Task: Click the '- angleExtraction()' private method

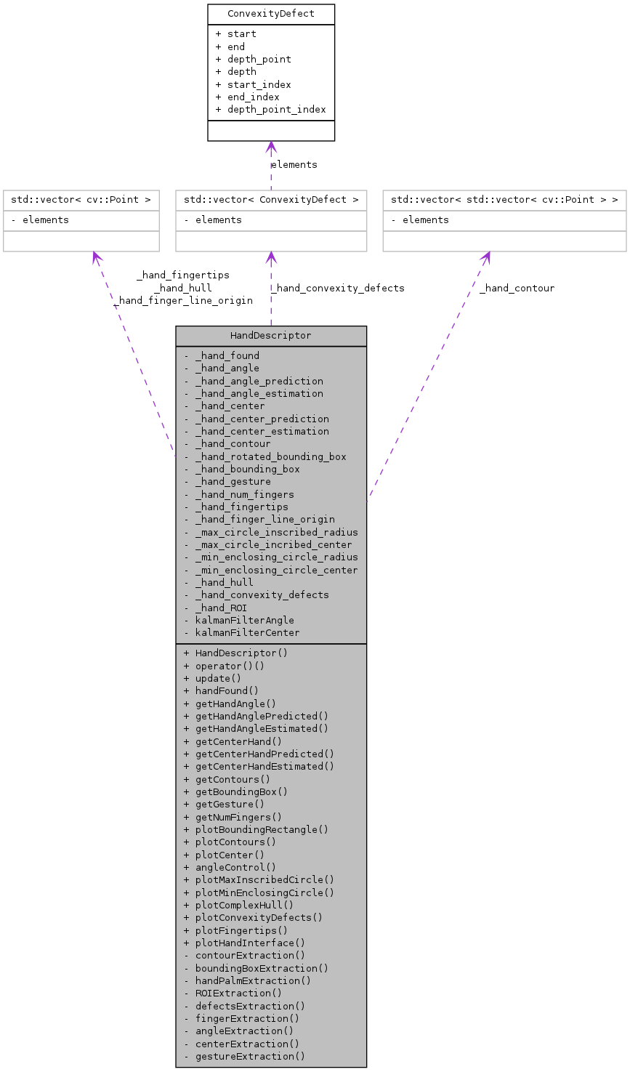Action: 239,1031
